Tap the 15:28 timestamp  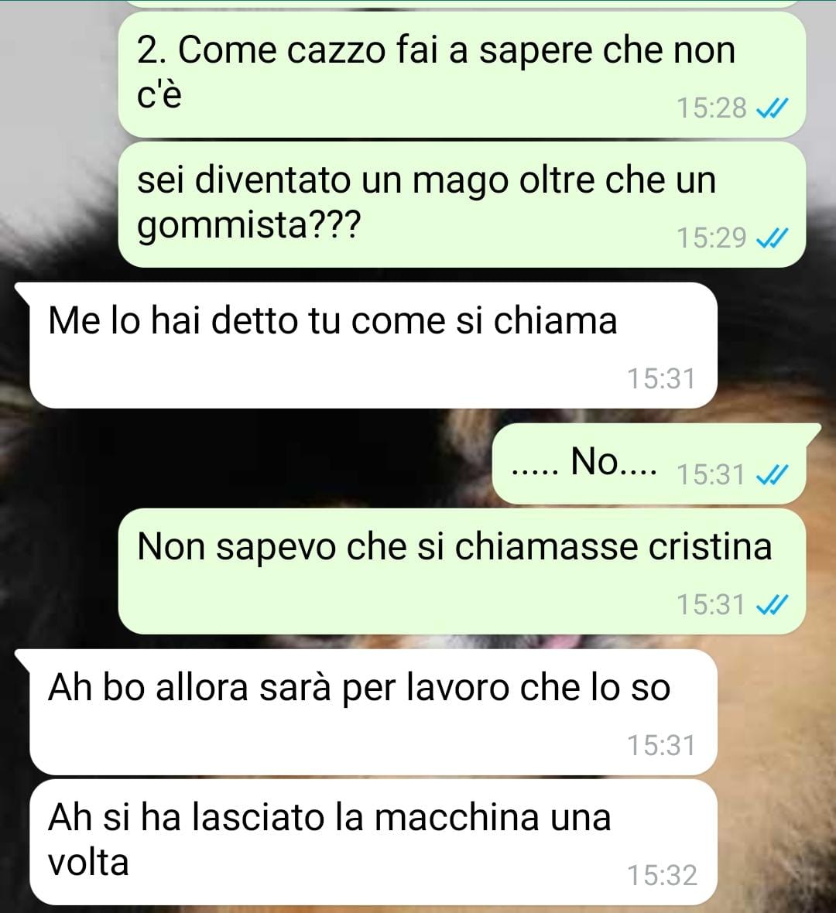tap(711, 108)
